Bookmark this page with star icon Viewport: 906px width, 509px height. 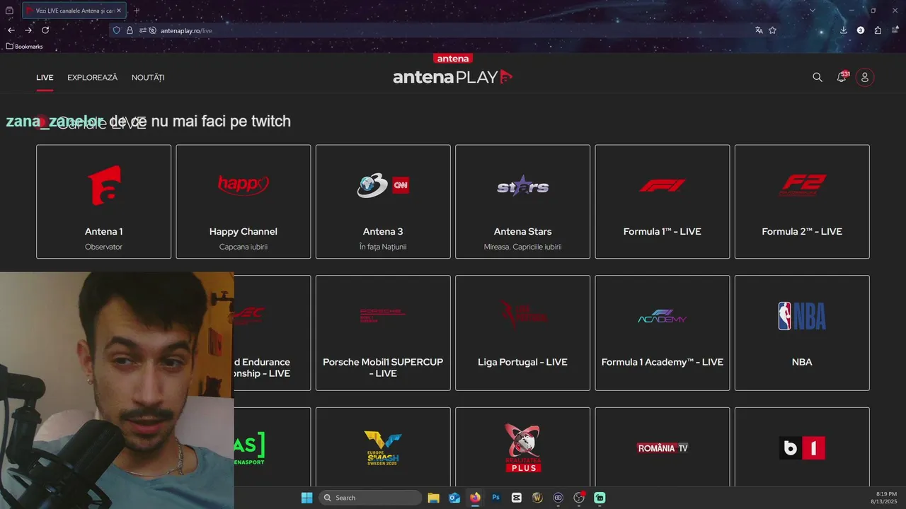(772, 30)
